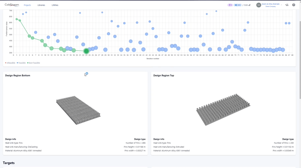Screen dimensions: 301x168
Task: Toggle the Best feasible legend entry
Action: [34, 63]
